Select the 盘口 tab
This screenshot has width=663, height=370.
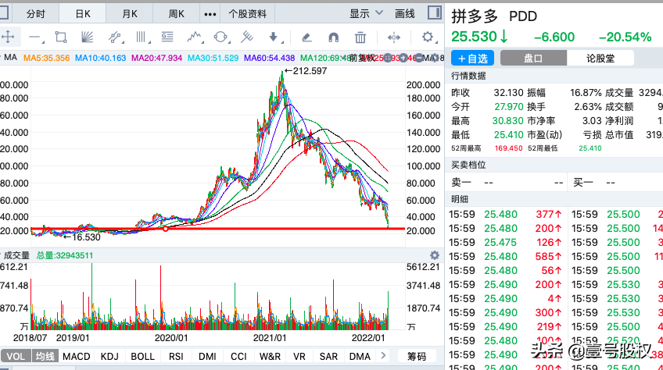[534, 59]
